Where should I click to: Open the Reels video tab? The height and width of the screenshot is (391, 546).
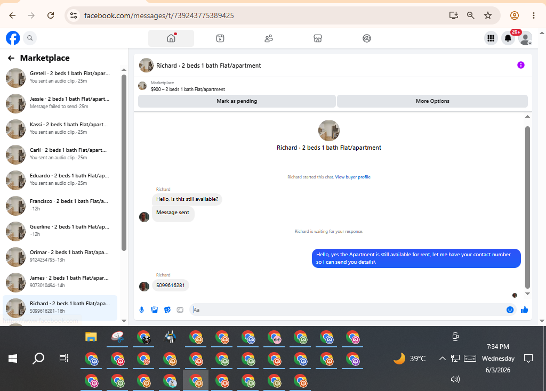[x=220, y=38]
